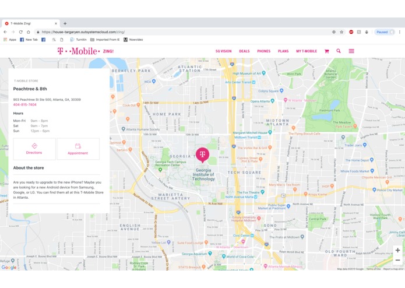Click the IKEA map marker
This screenshot has width=405, height=288.
(x=154, y=81)
